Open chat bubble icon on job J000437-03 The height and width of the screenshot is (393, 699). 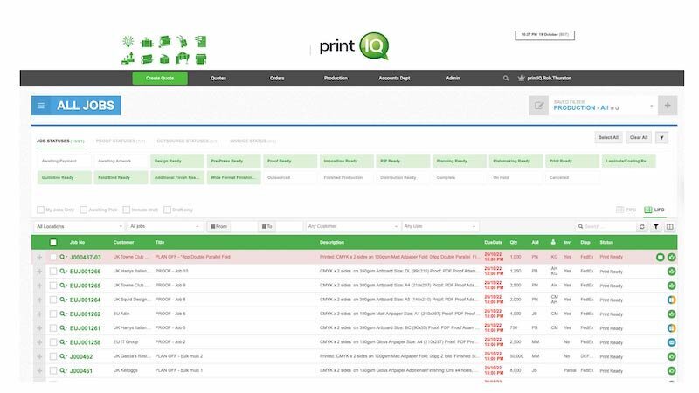pyautogui.click(x=660, y=257)
